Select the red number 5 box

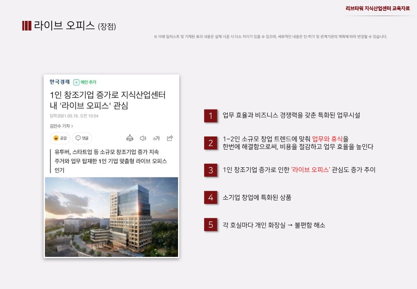point(211,225)
